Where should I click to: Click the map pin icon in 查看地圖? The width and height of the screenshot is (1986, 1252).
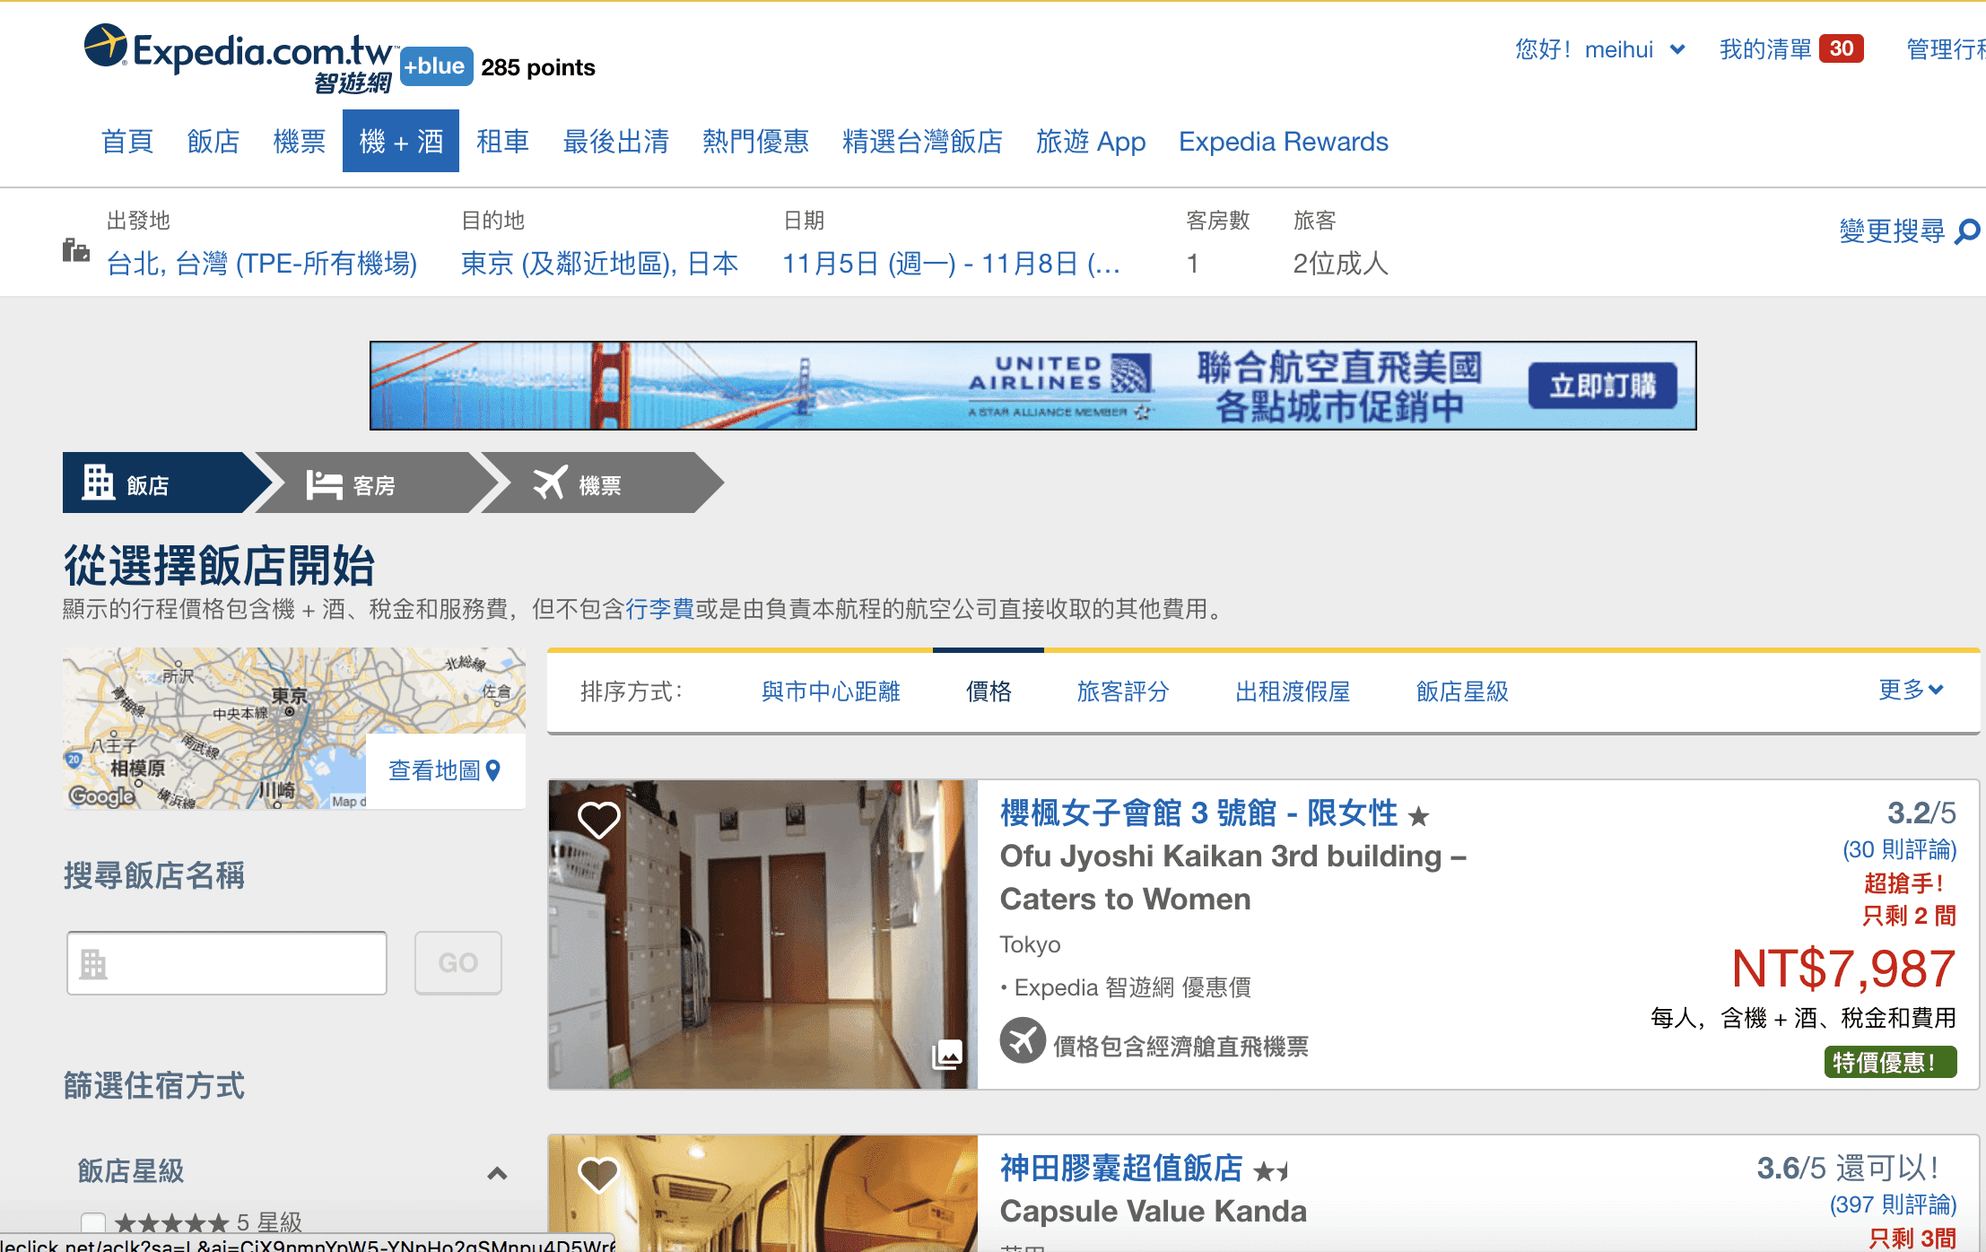(x=492, y=770)
